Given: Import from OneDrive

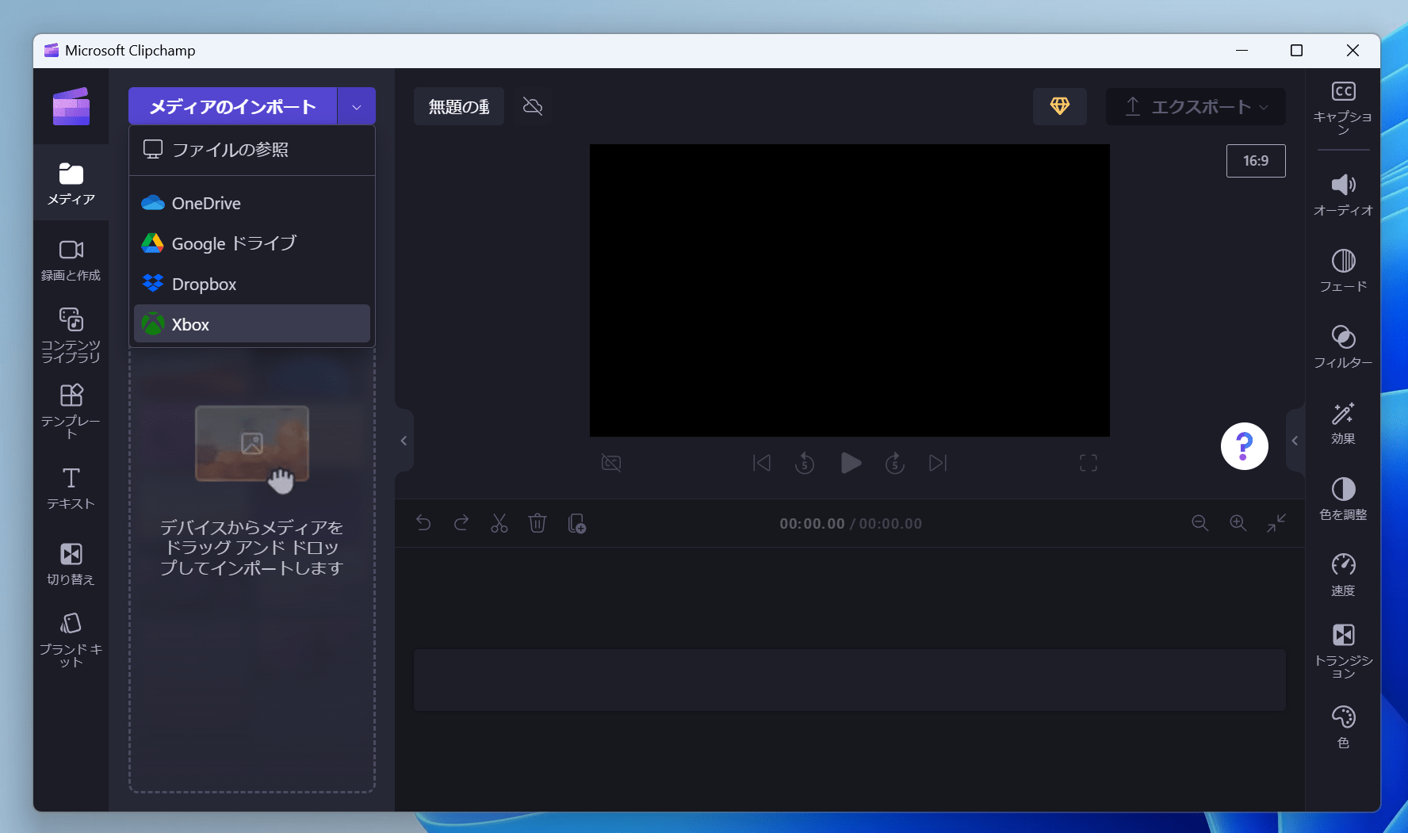Looking at the screenshot, I should (252, 203).
